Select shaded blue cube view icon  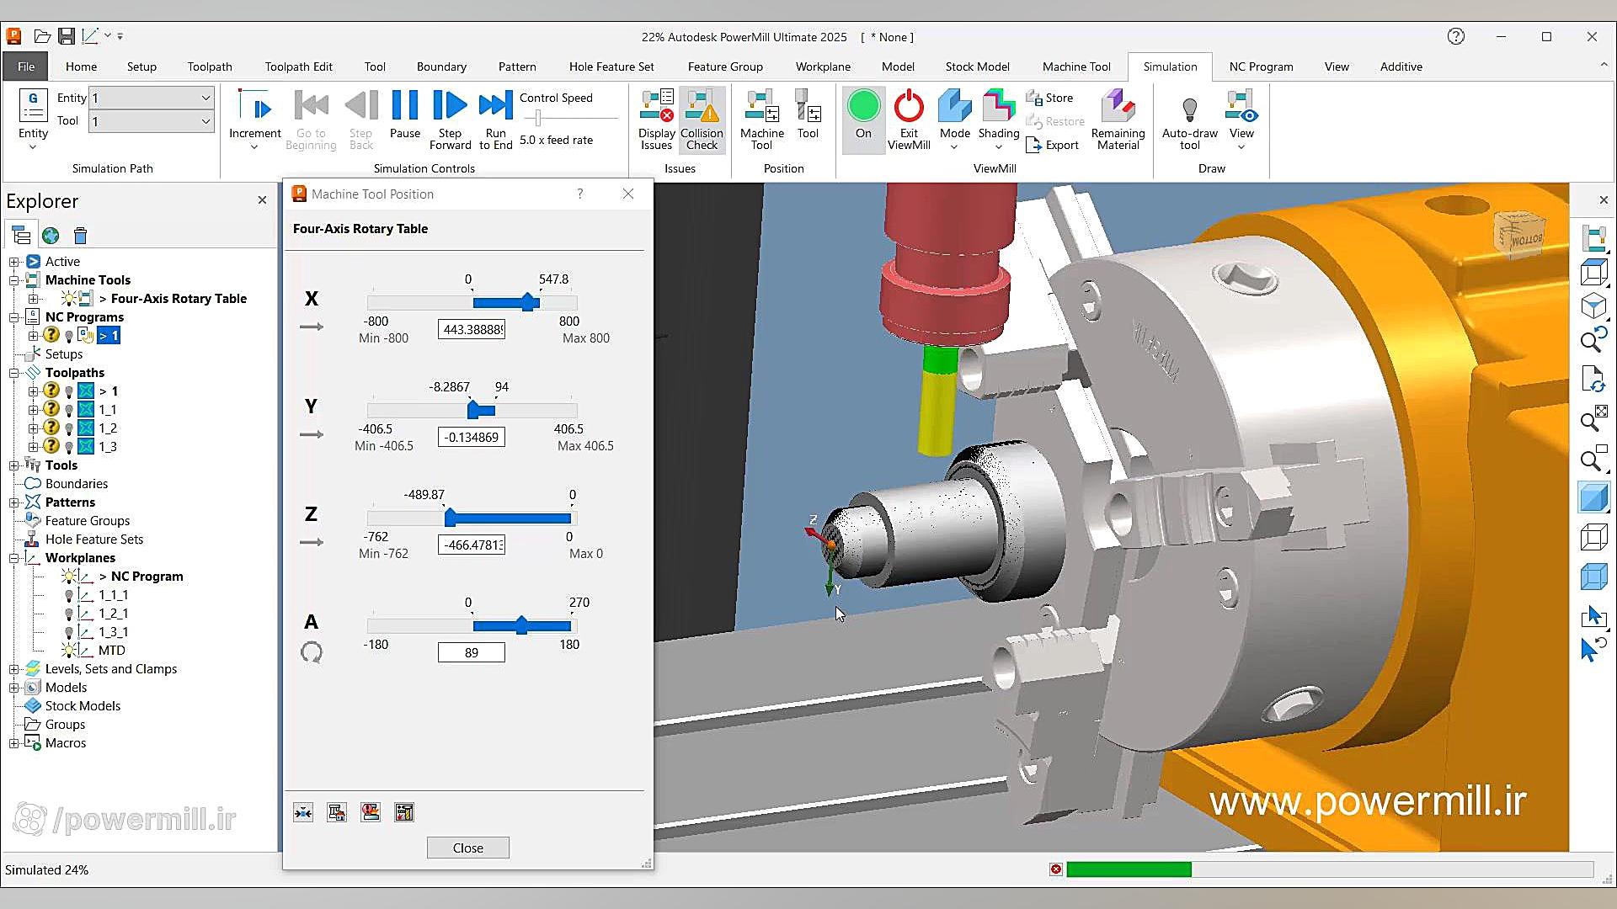[x=1593, y=497]
